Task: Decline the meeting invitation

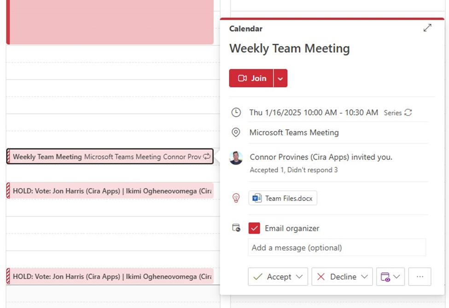Action: click(x=337, y=277)
